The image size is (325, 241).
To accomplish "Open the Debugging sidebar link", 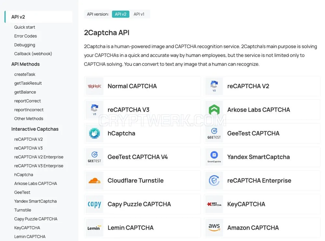I will [25, 45].
